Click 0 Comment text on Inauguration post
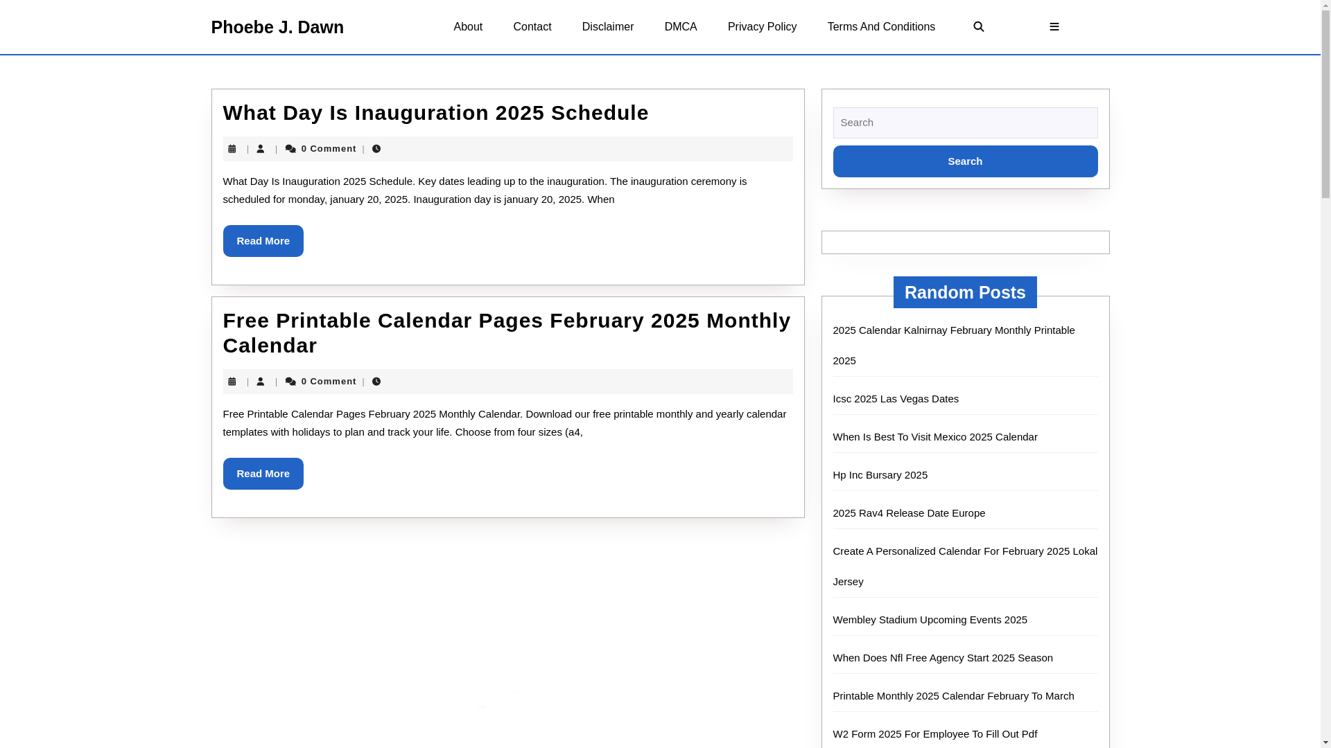The height and width of the screenshot is (748, 1331). tap(329, 149)
